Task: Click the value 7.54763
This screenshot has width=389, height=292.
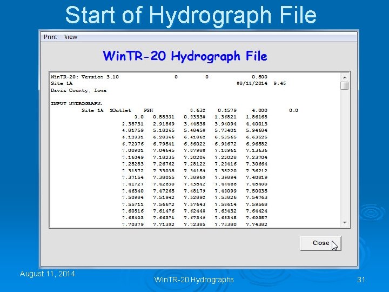Action: point(257,197)
